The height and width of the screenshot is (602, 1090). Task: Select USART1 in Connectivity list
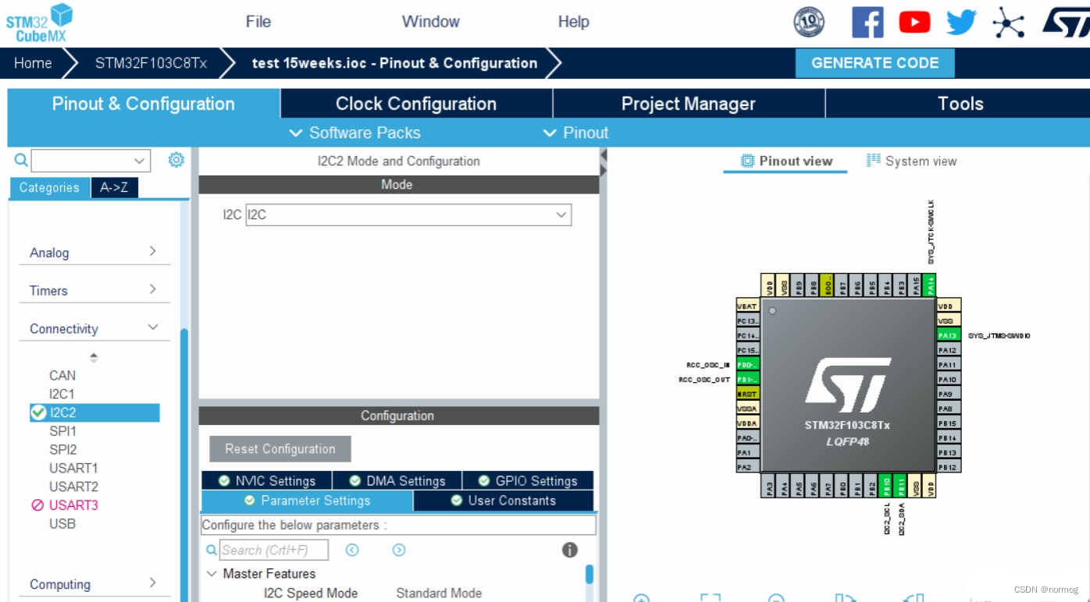coord(73,468)
